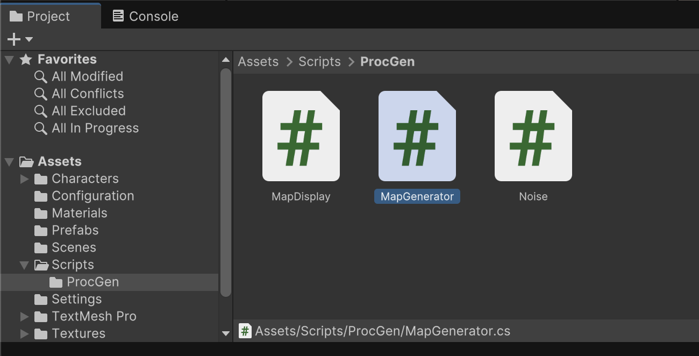
Task: Select the Prefabs folder in tree
Action: [x=75, y=230]
